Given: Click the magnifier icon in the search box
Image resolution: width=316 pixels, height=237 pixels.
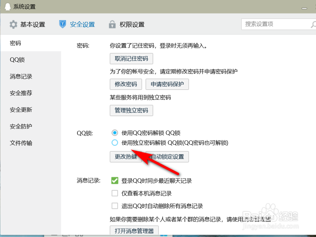Looking at the screenshot, I should (313, 24).
